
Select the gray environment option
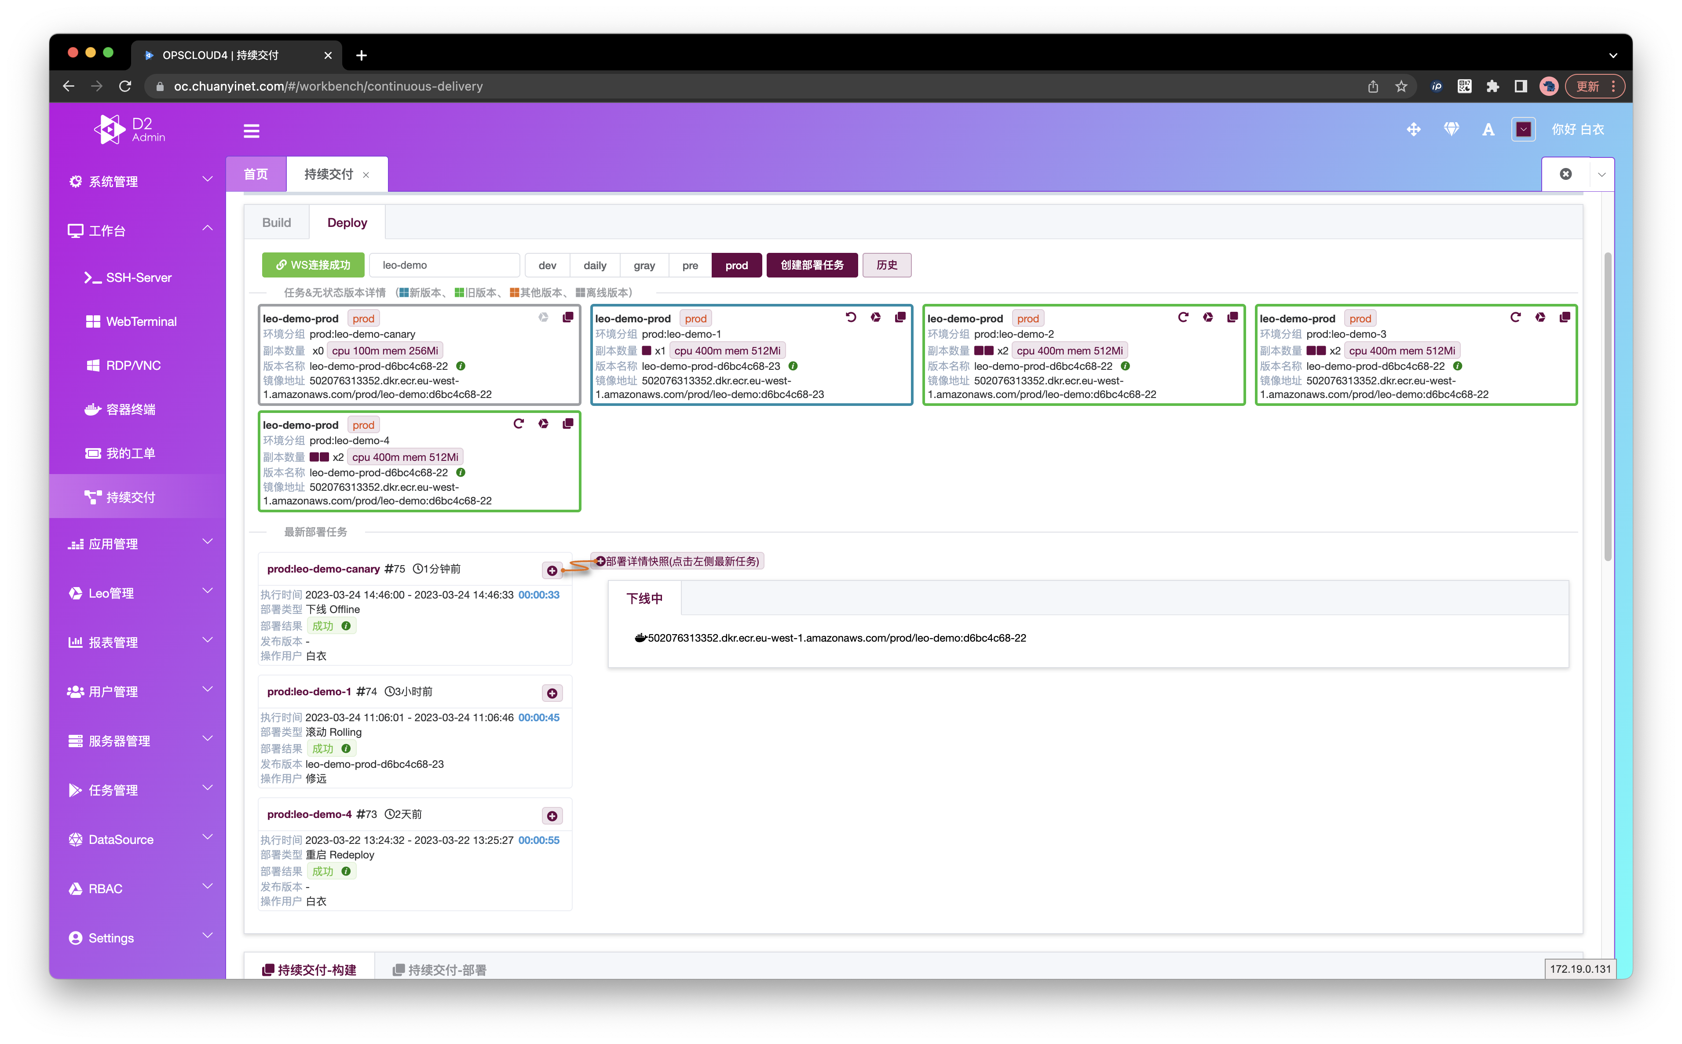(644, 265)
